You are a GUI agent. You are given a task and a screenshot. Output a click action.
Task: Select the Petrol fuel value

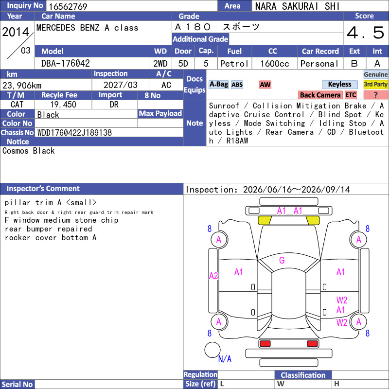pos(234,64)
